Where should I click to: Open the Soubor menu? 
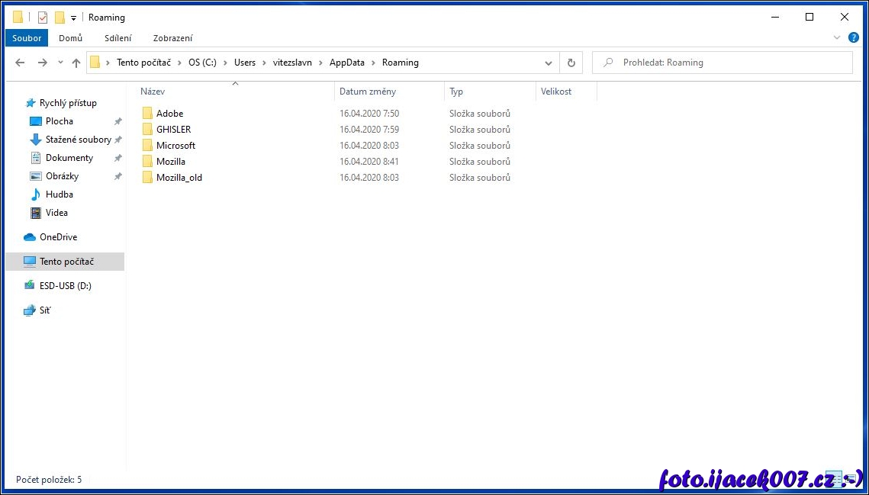tap(27, 37)
